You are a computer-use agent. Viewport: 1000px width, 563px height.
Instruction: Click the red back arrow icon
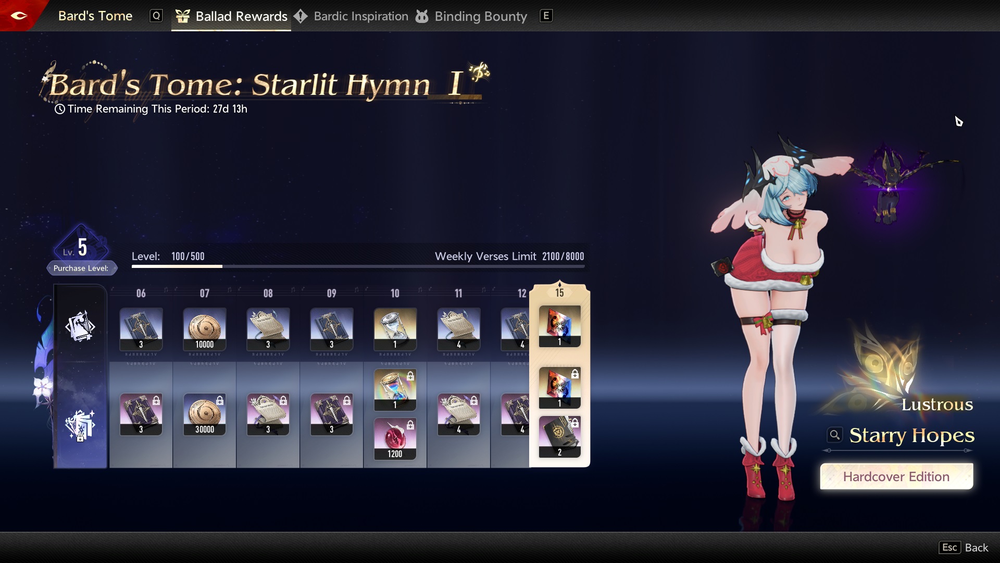(x=19, y=16)
